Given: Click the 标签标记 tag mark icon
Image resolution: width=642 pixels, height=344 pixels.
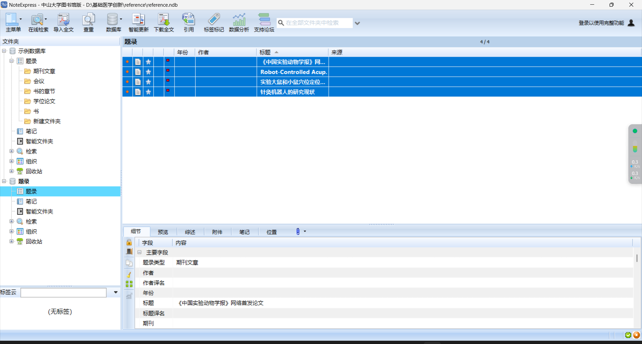Looking at the screenshot, I should click(214, 19).
